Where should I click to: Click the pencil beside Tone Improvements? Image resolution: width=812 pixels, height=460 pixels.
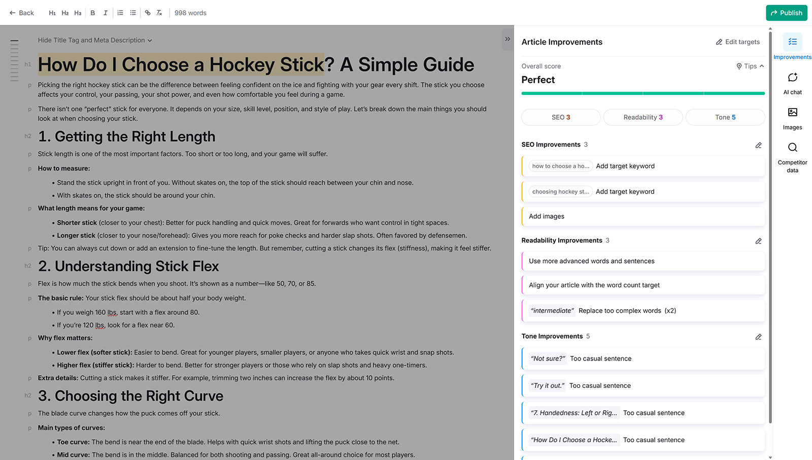coord(758,337)
